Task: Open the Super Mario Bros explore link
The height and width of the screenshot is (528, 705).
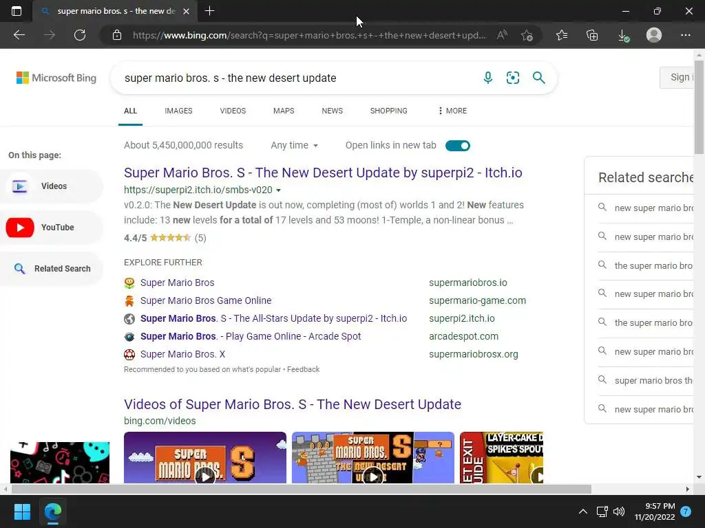Action: [x=177, y=283]
